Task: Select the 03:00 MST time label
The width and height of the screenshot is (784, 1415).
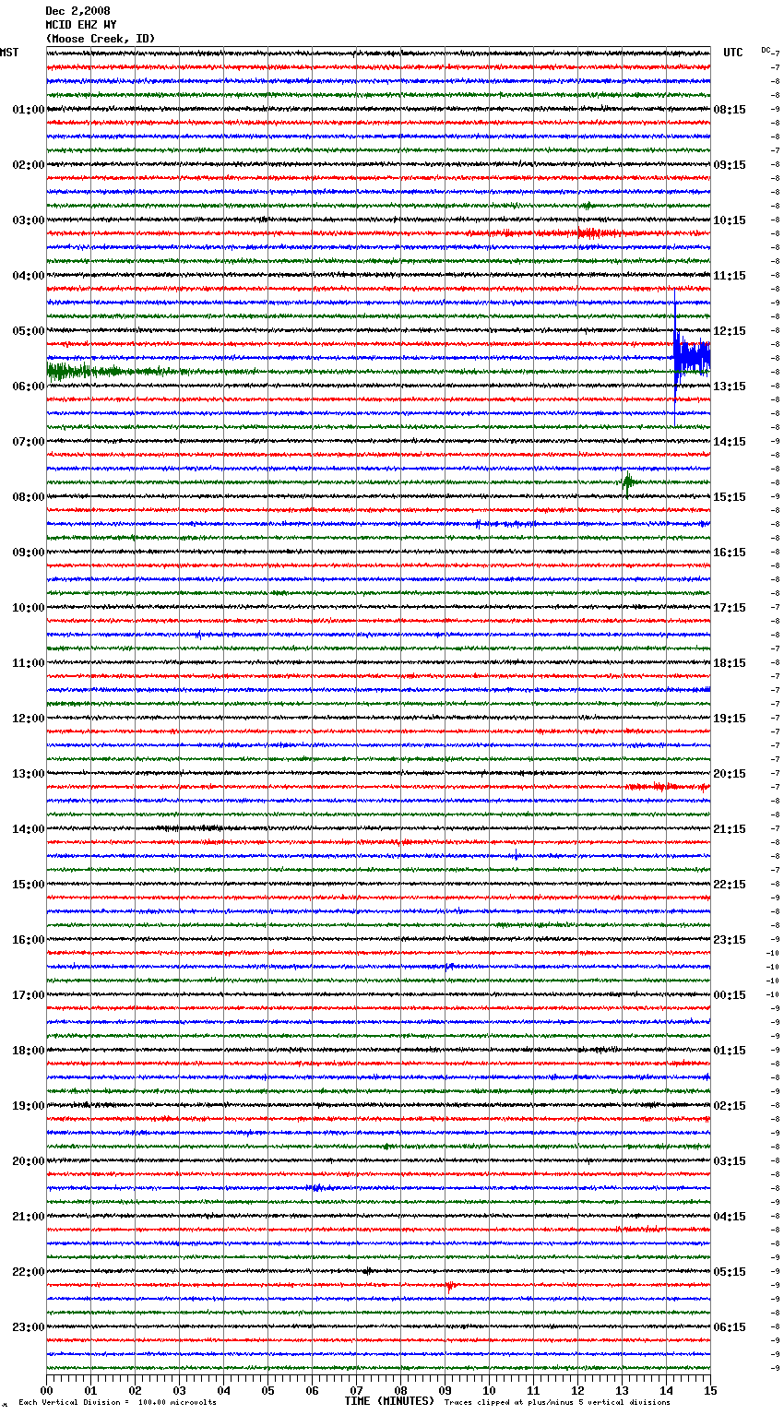Action: click(x=29, y=220)
